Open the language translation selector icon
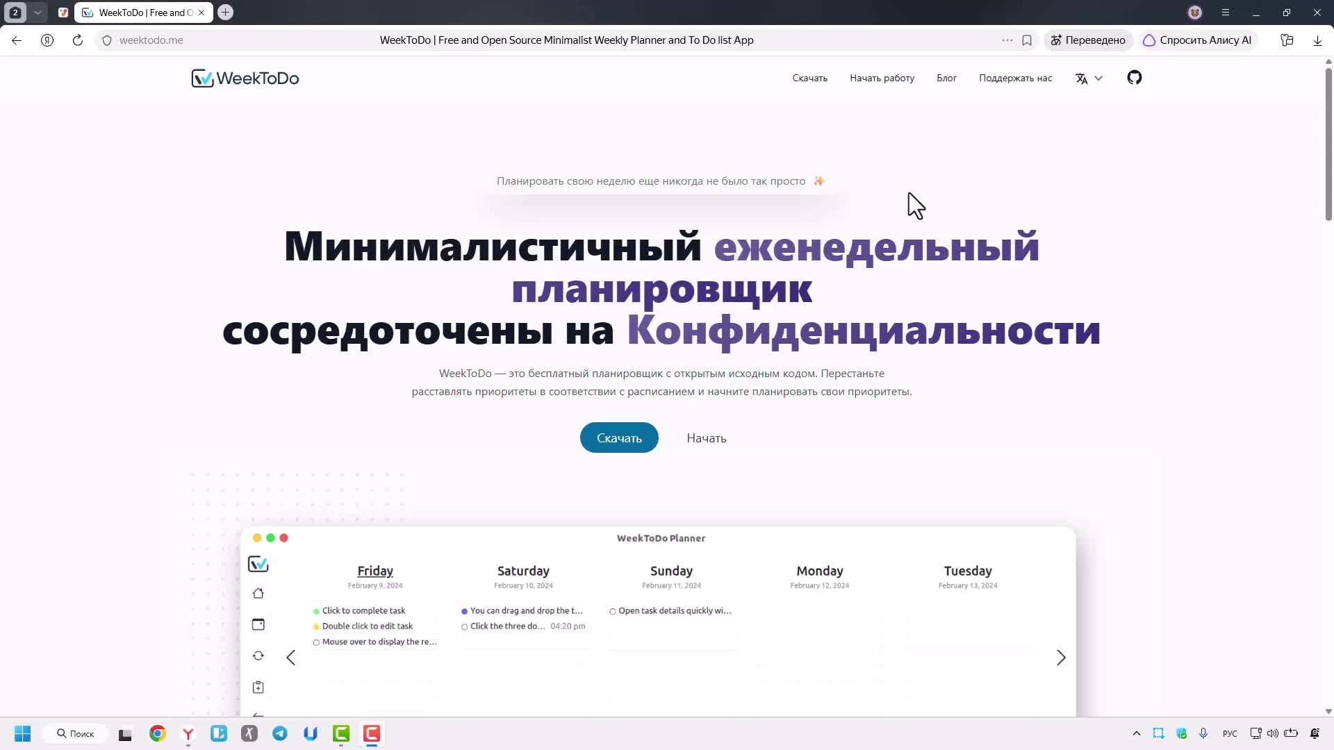The image size is (1334, 750). tap(1081, 78)
